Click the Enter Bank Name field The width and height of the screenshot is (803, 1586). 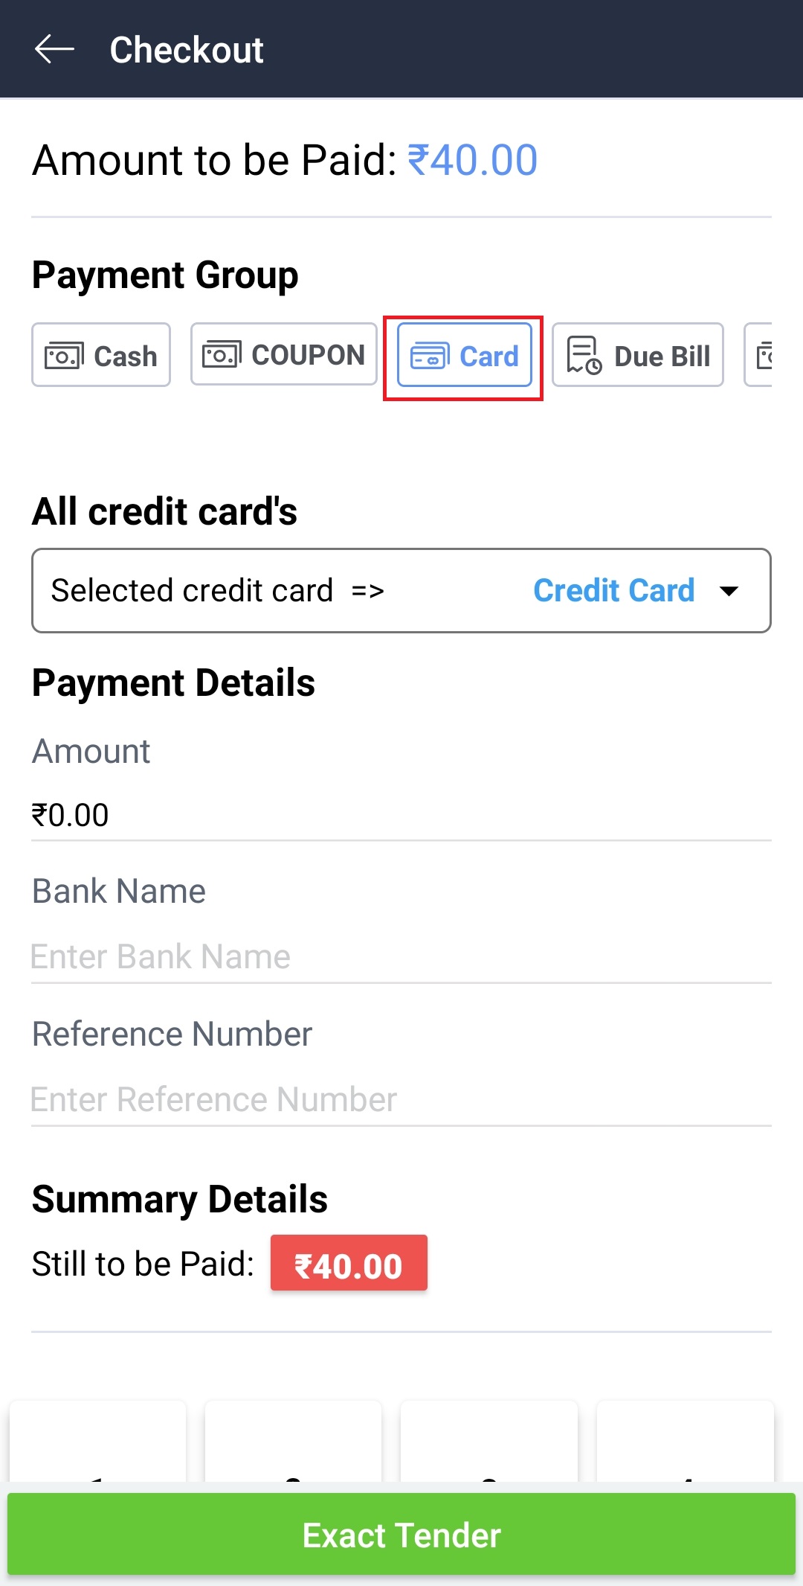pyautogui.click(x=401, y=956)
